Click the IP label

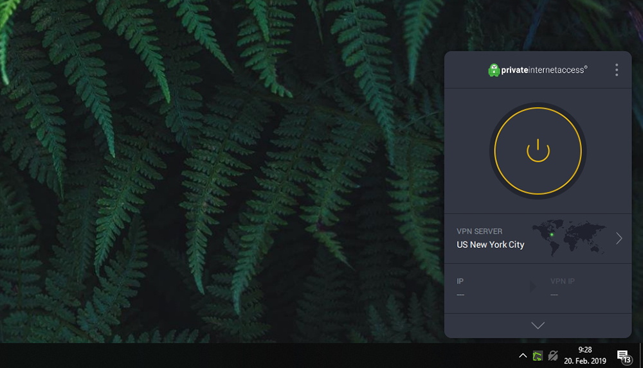(x=460, y=281)
